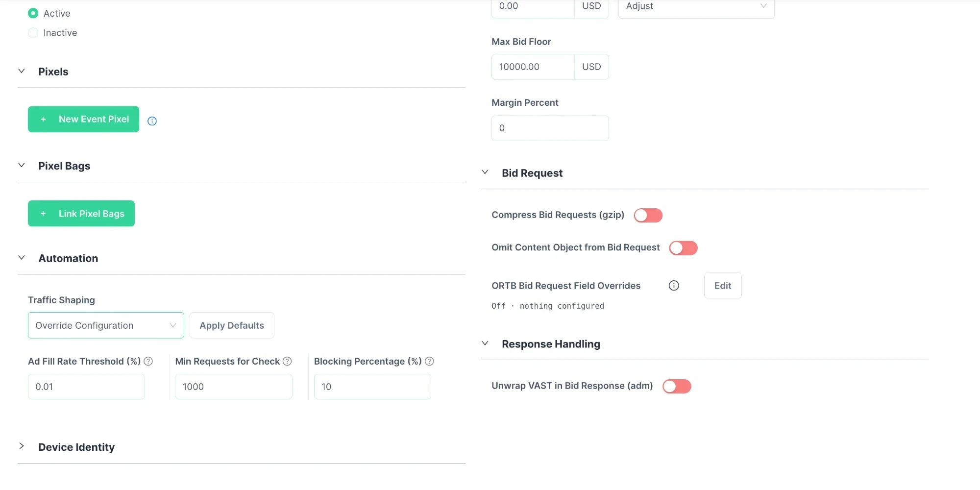Collapse the Pixels section
Viewport: 980px width, 490px height.
click(x=22, y=71)
